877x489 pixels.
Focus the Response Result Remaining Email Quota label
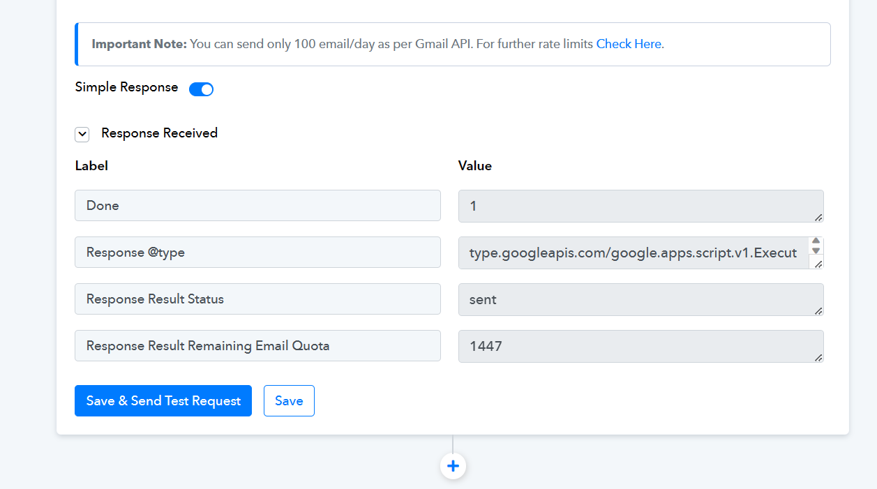(257, 346)
